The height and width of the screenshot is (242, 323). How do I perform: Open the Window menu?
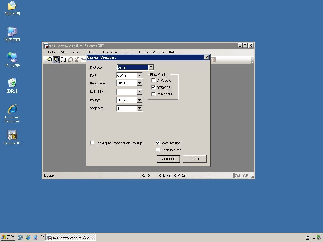pos(158,52)
